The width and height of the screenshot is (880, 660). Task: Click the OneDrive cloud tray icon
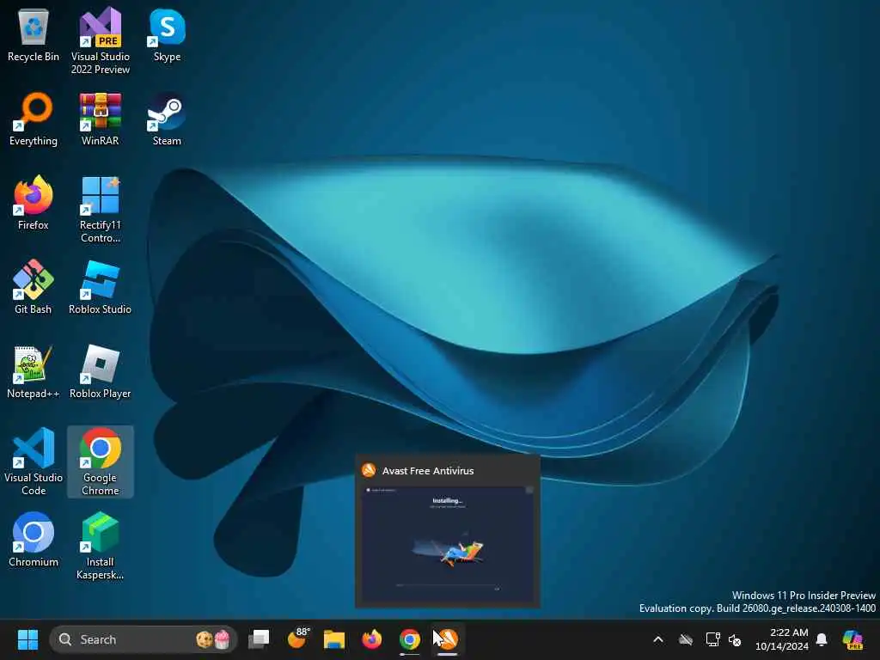coord(686,639)
